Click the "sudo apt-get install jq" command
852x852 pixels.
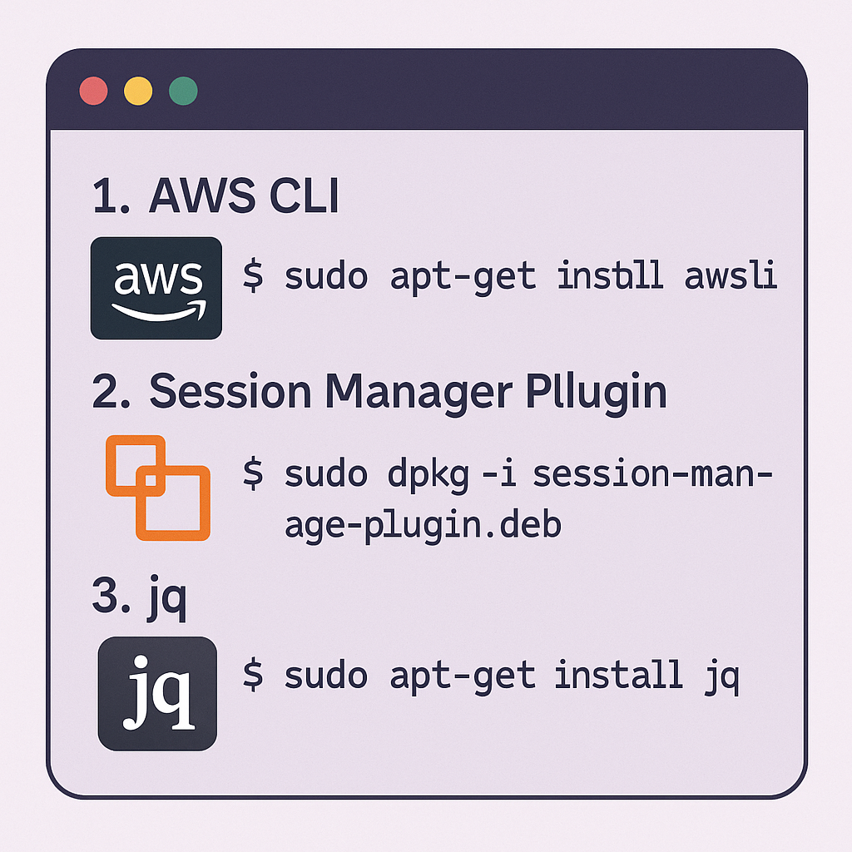point(512,674)
